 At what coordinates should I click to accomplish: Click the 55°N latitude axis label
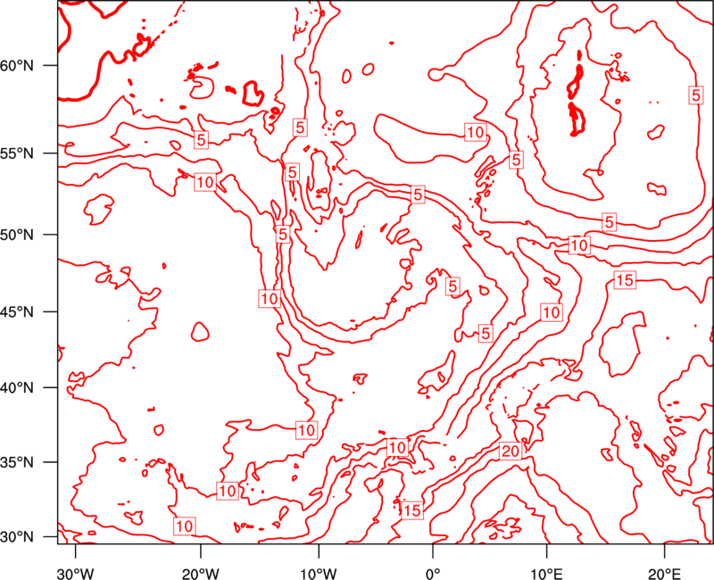click(17, 153)
